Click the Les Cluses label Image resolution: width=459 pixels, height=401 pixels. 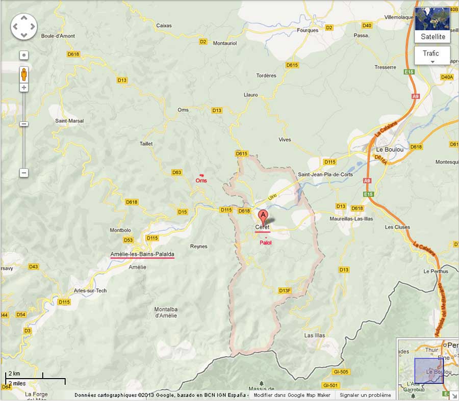[x=397, y=227]
